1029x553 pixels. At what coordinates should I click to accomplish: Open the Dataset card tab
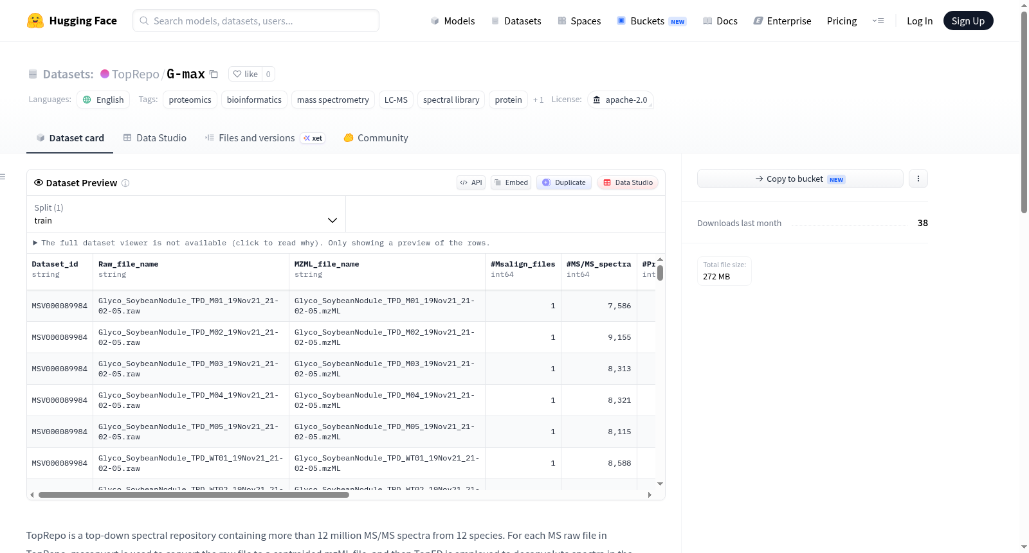pos(70,138)
